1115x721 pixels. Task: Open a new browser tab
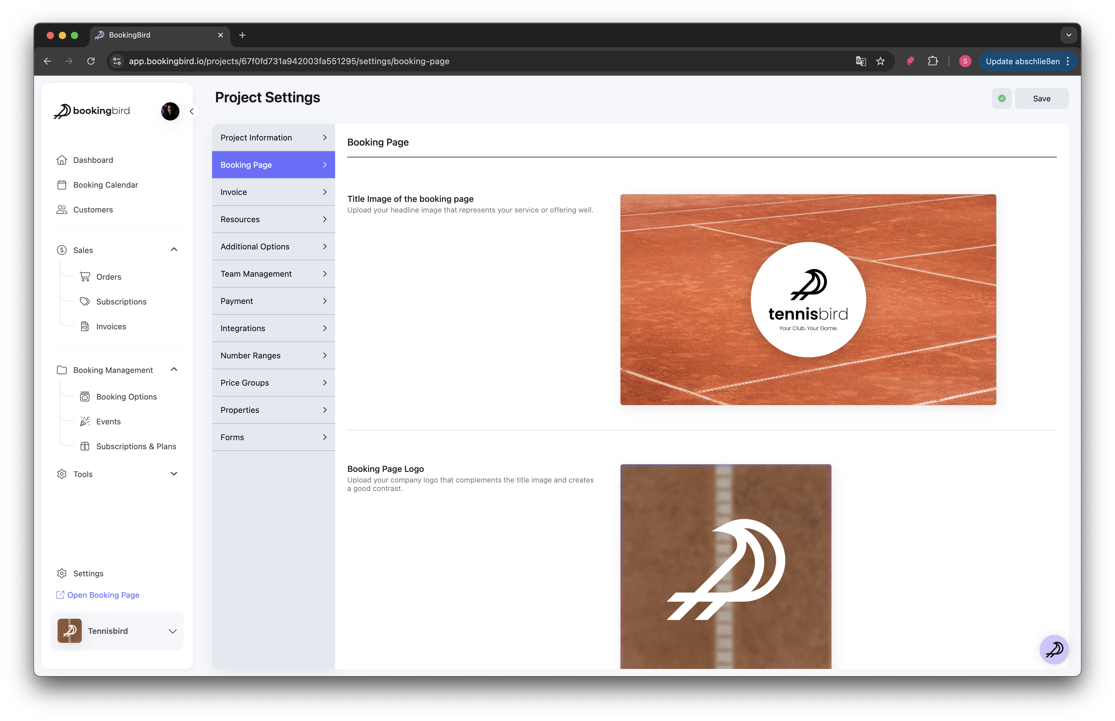[242, 35]
